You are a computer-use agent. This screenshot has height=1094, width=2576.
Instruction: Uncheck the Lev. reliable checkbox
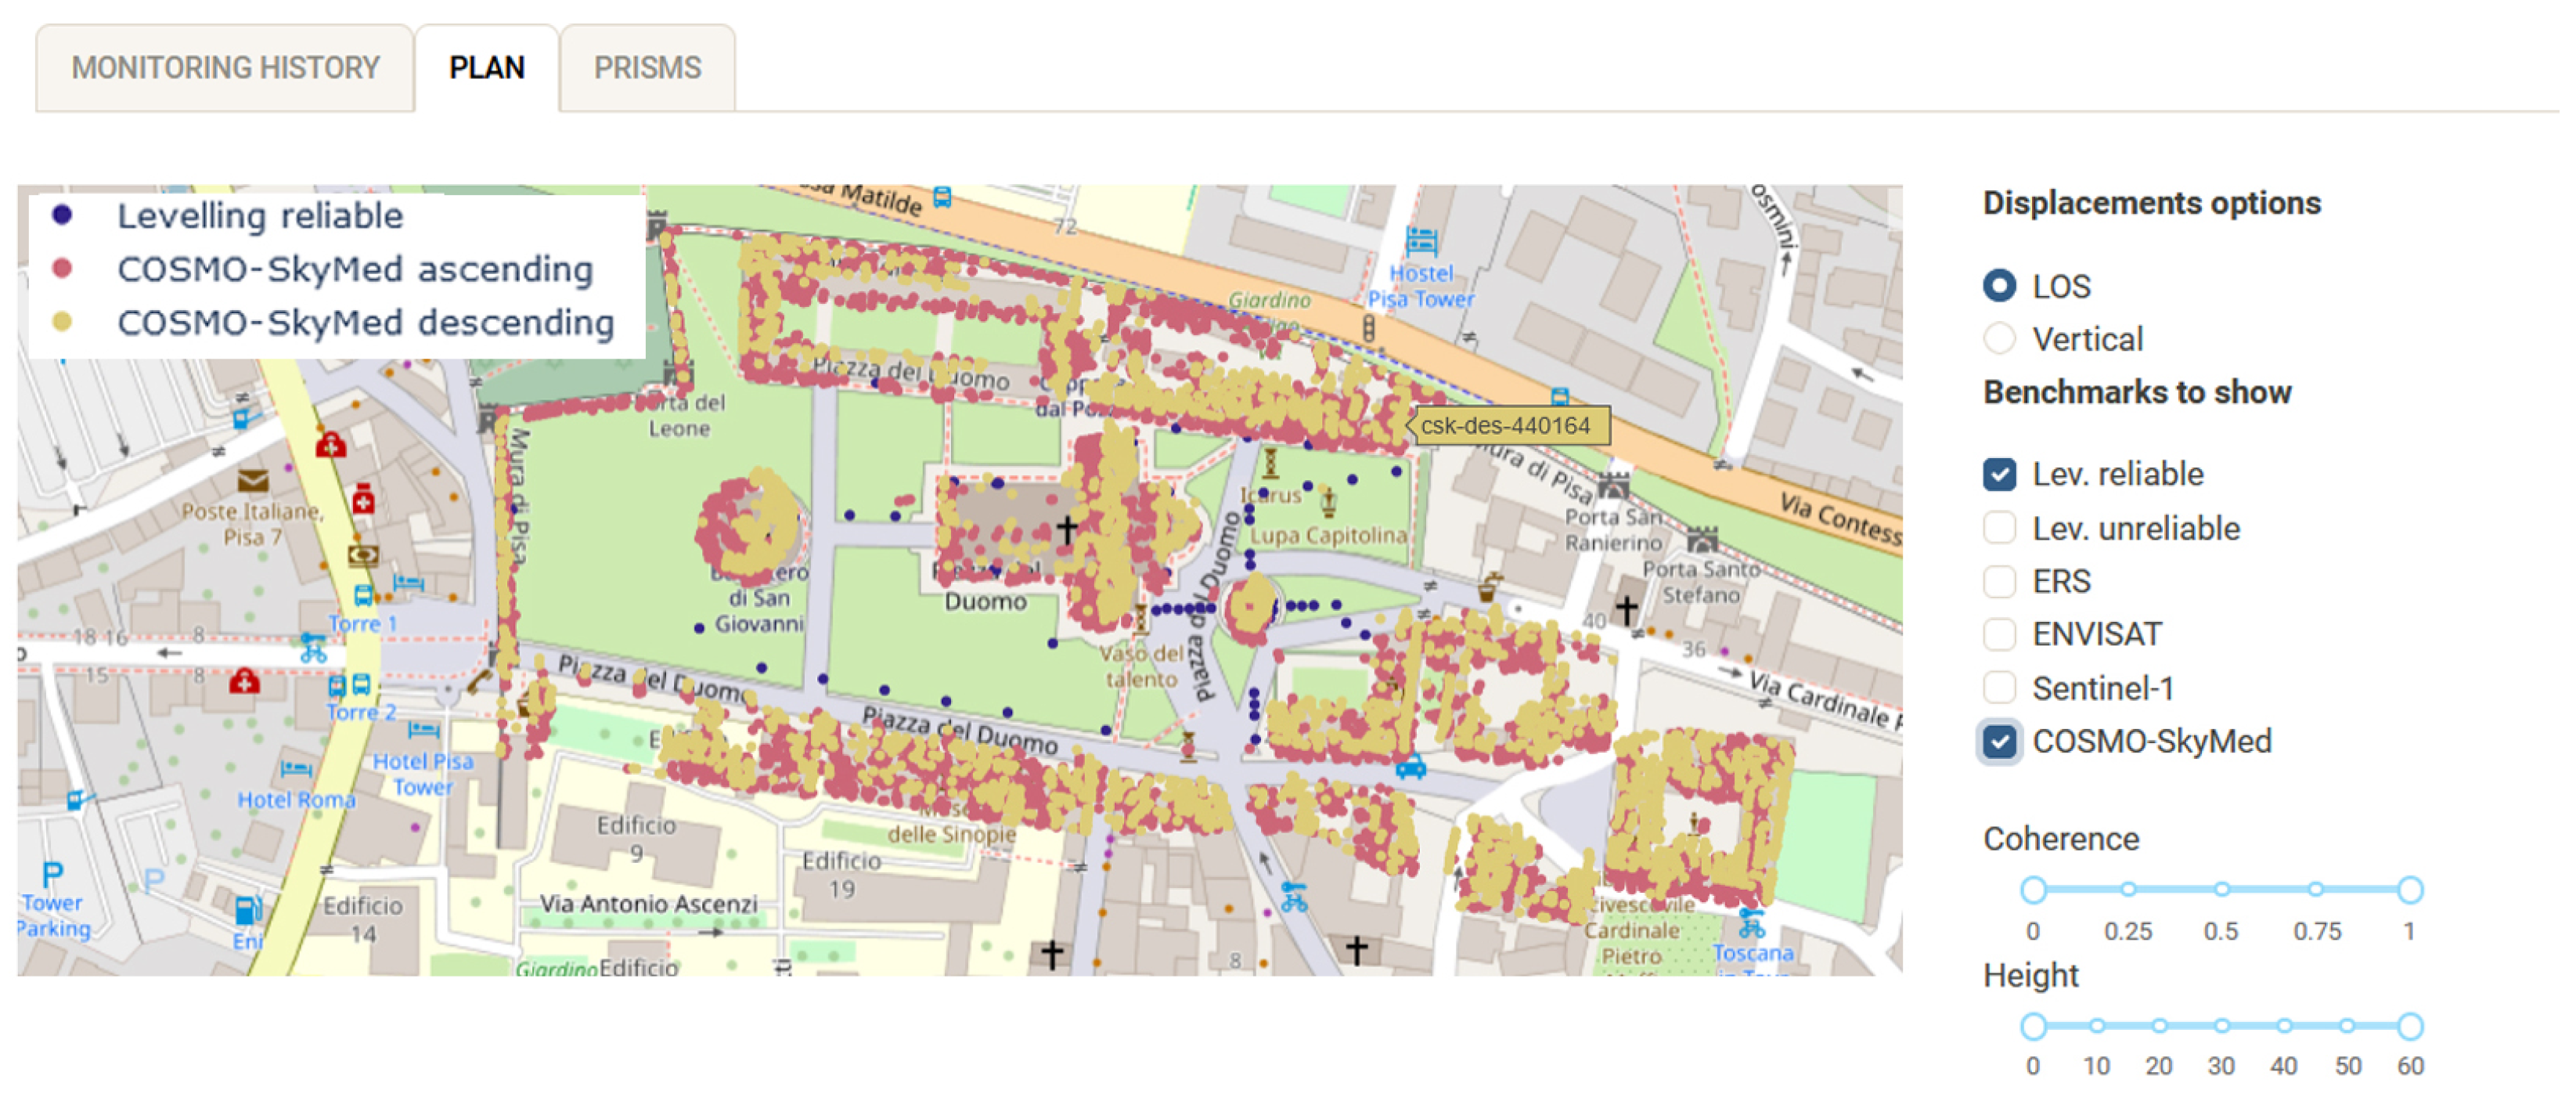1999,474
